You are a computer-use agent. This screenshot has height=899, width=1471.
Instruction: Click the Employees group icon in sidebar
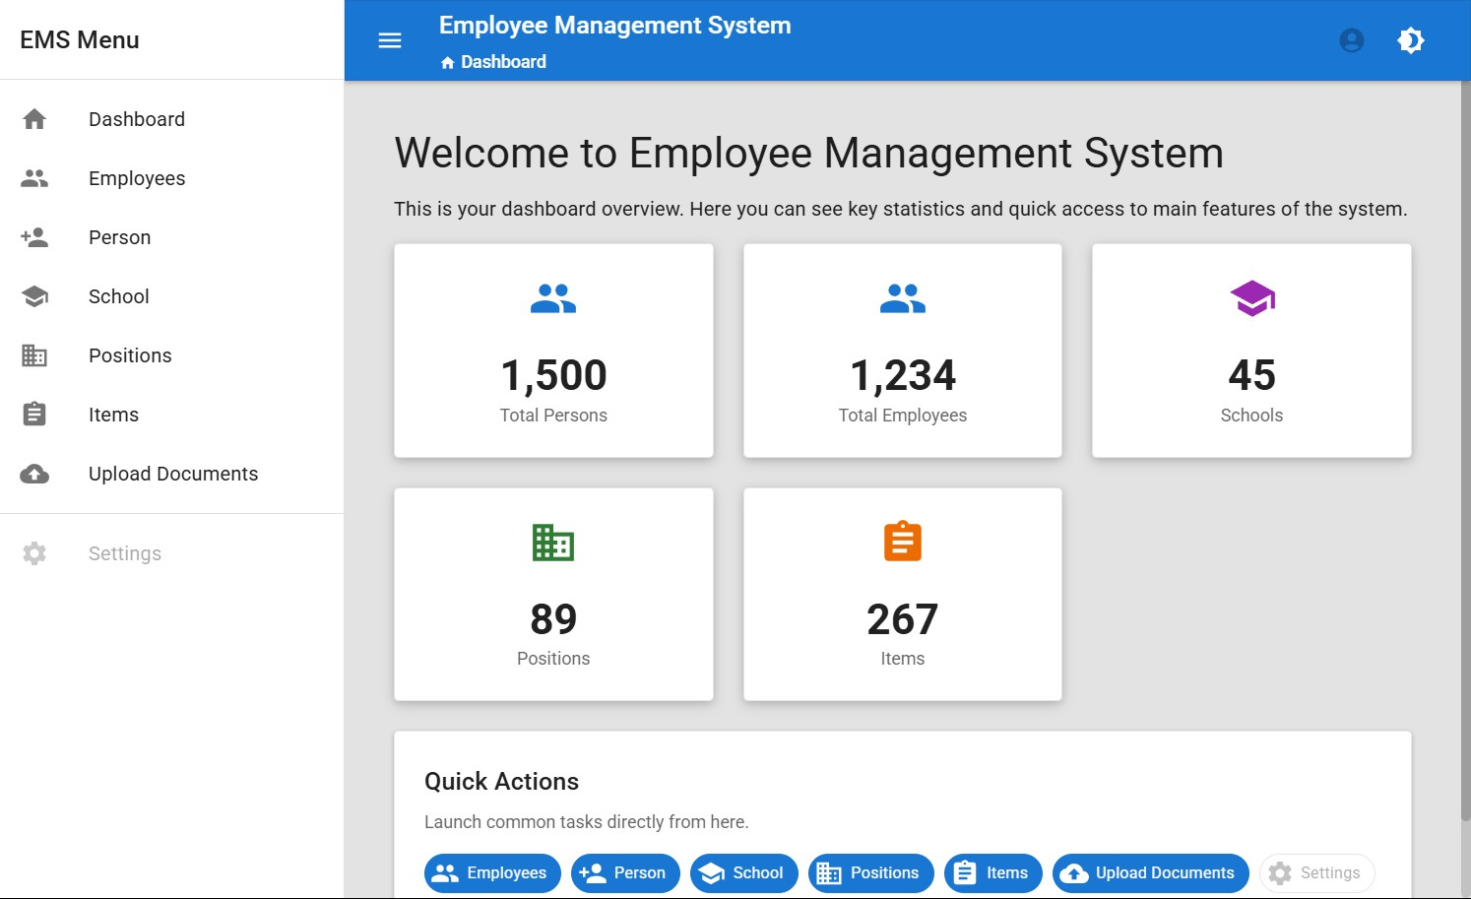(x=34, y=178)
